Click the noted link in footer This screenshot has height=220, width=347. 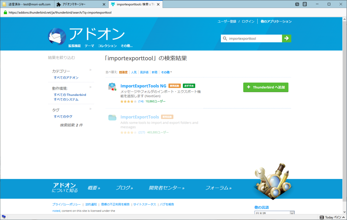56,211
